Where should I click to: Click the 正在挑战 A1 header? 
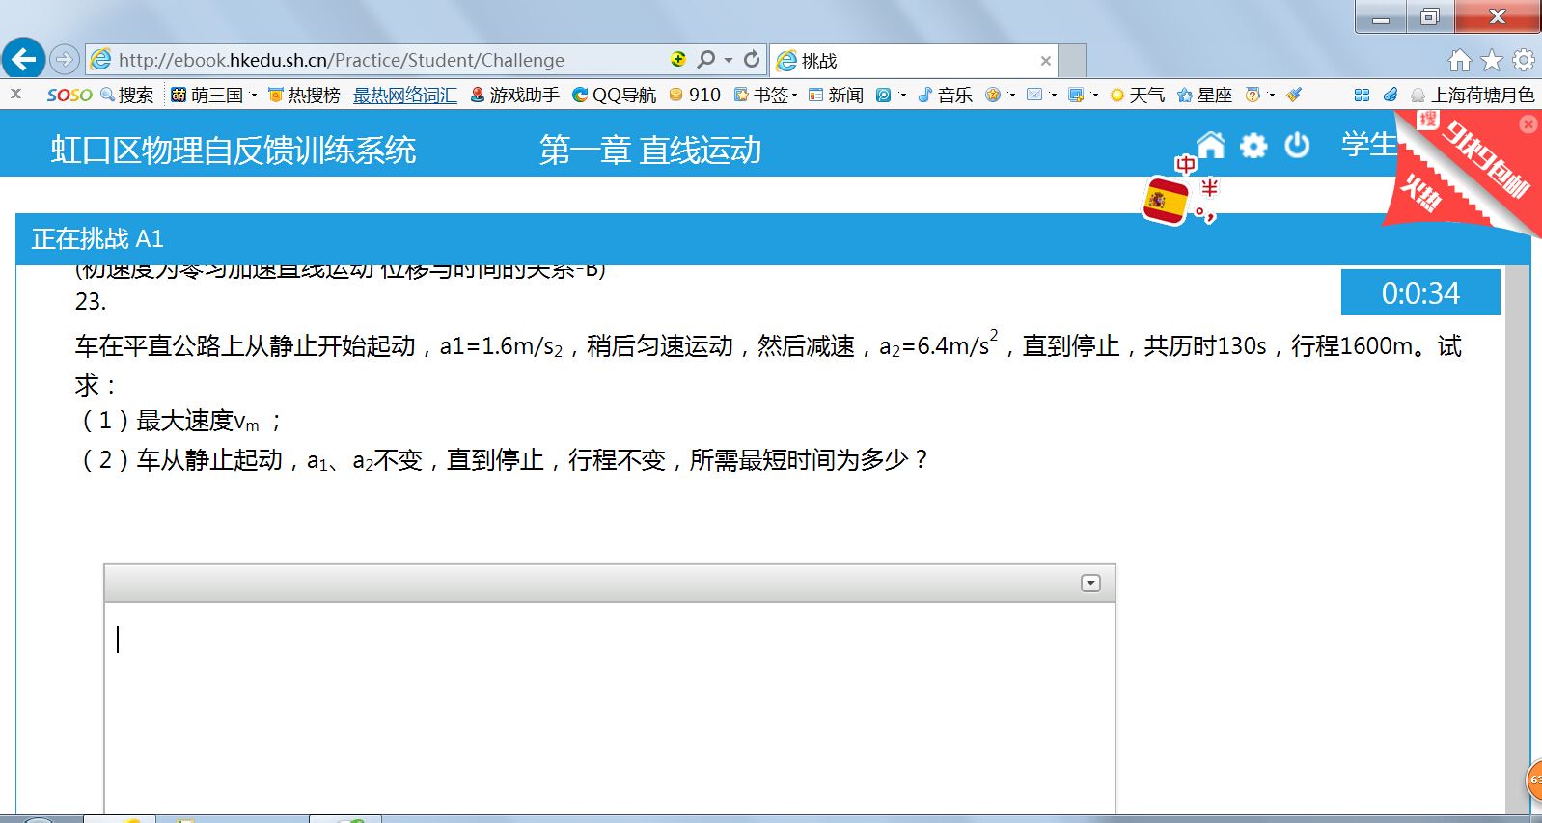(97, 238)
